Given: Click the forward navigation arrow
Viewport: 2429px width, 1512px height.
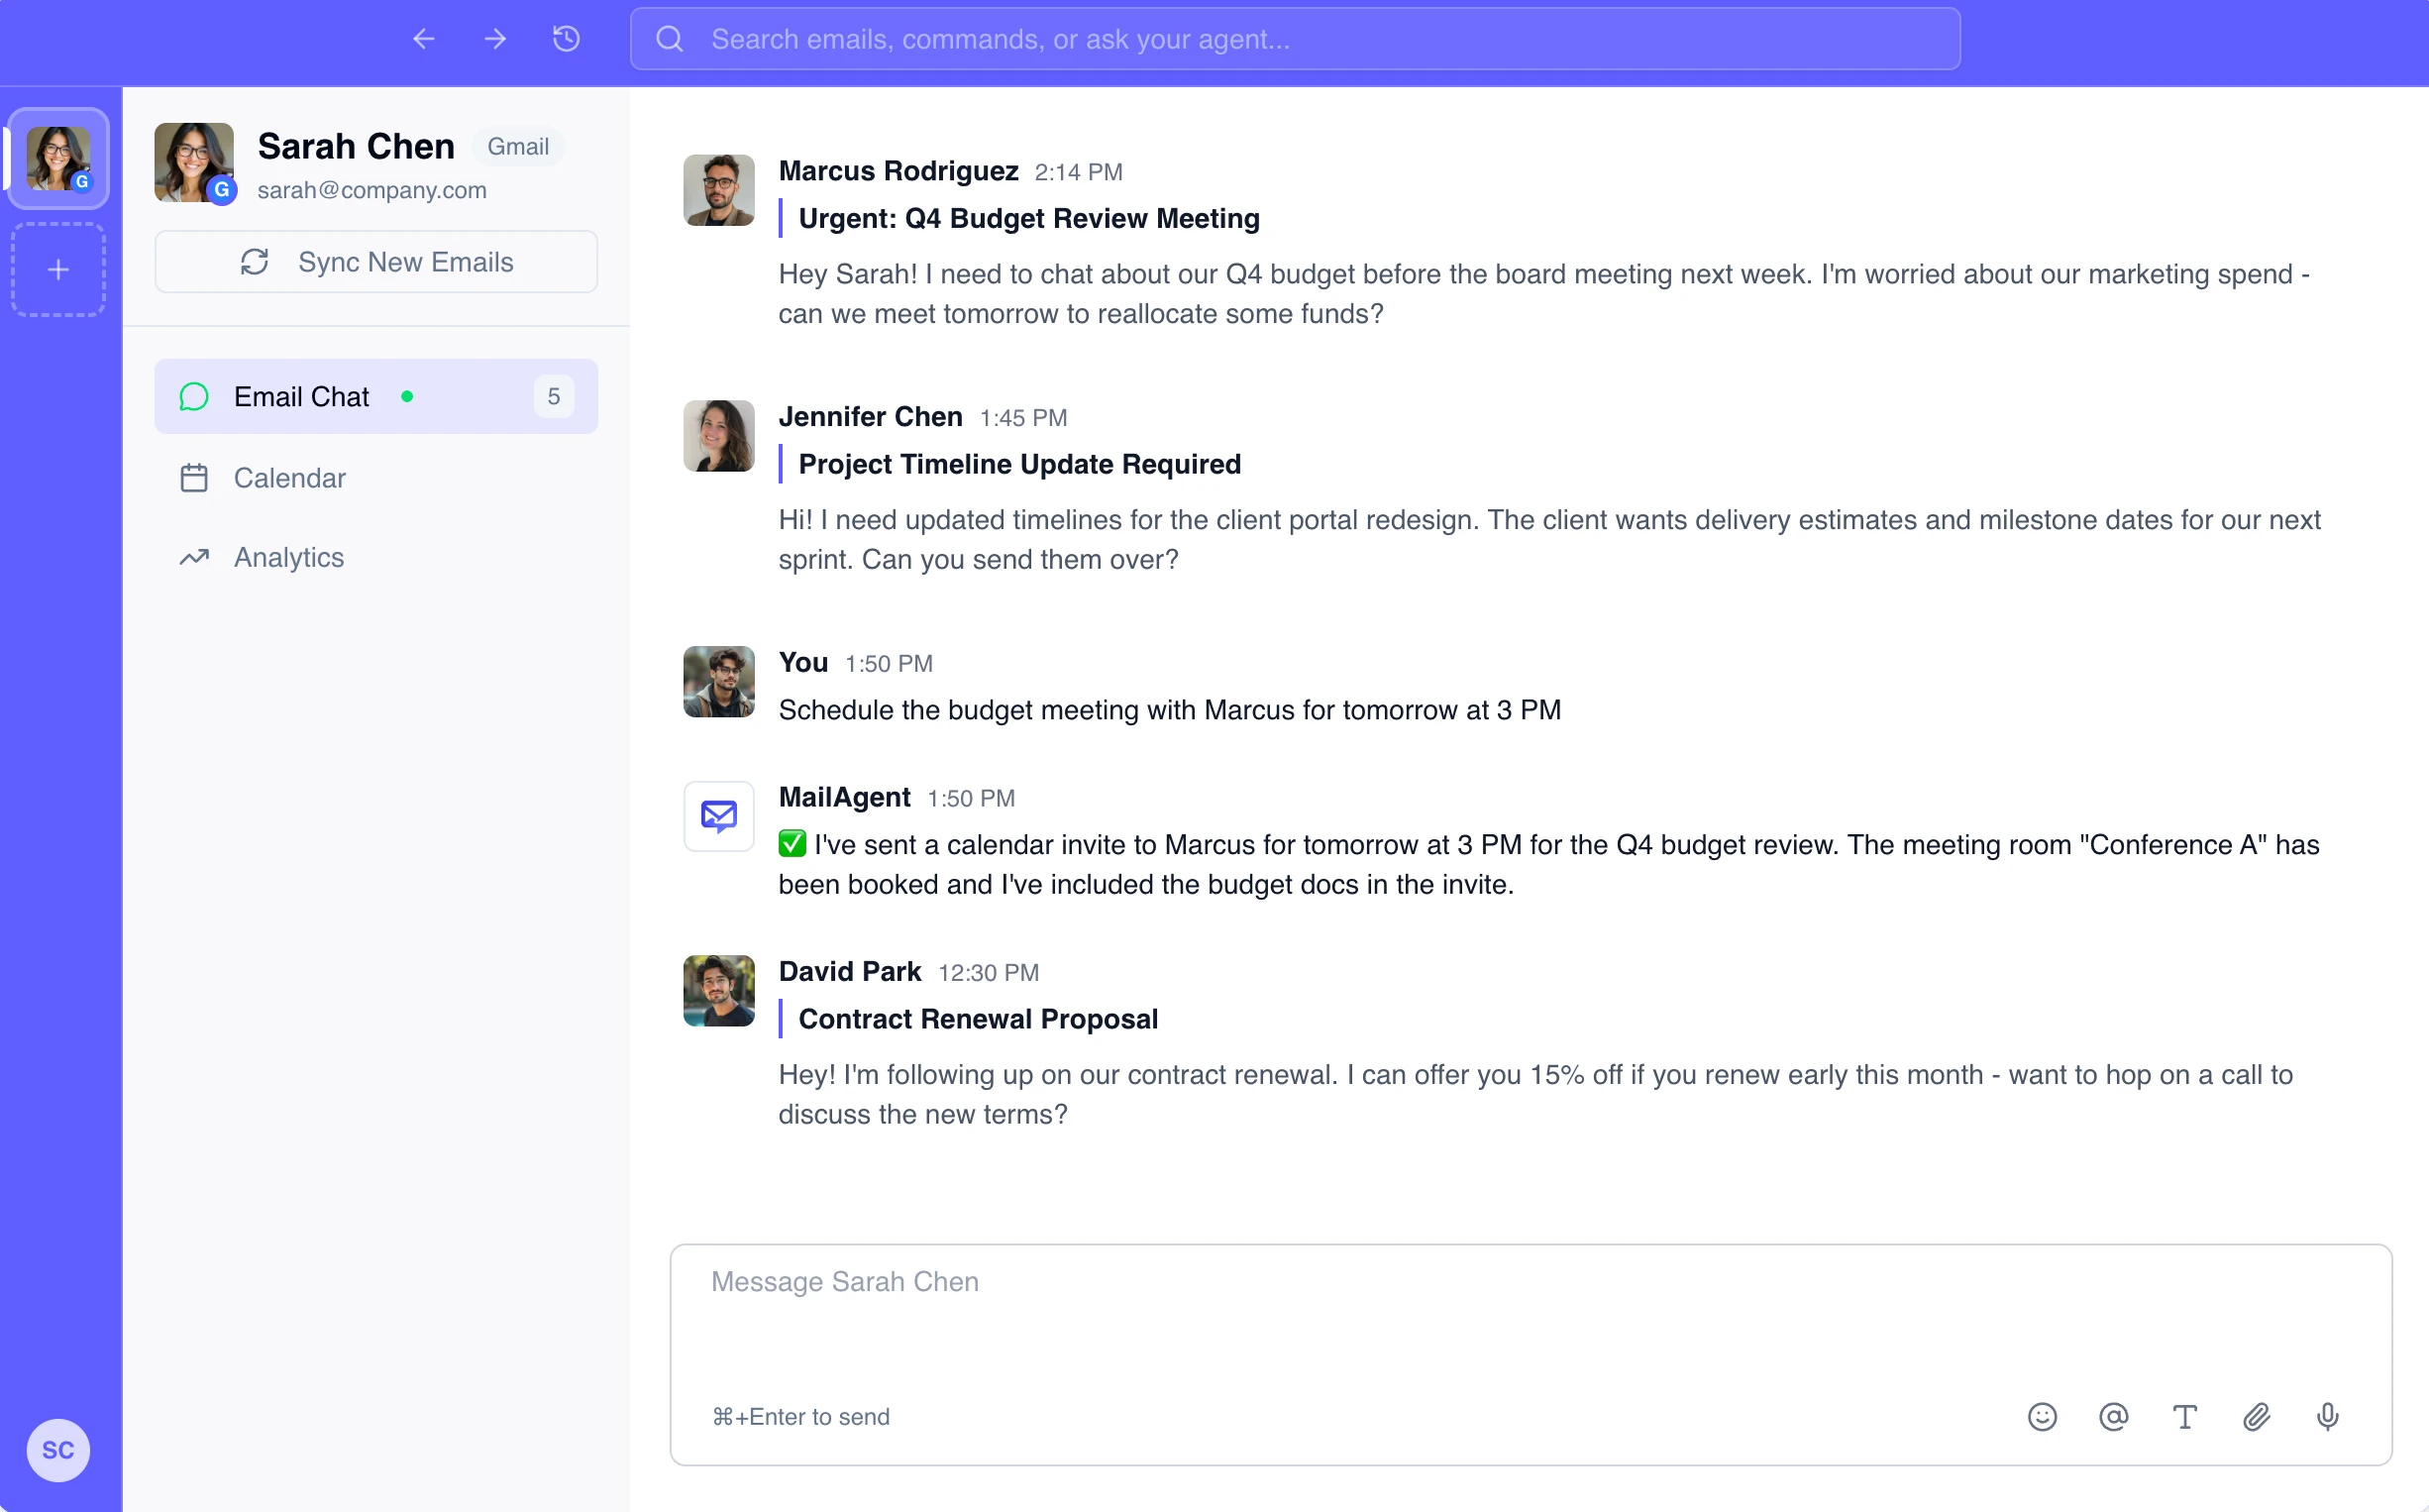Looking at the screenshot, I should 494,39.
